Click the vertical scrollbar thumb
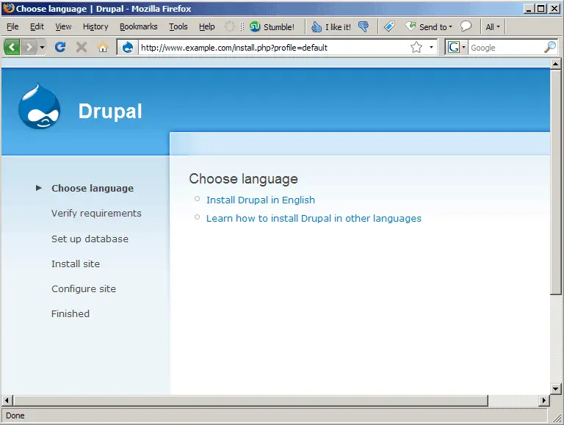The image size is (564, 425). [555, 182]
